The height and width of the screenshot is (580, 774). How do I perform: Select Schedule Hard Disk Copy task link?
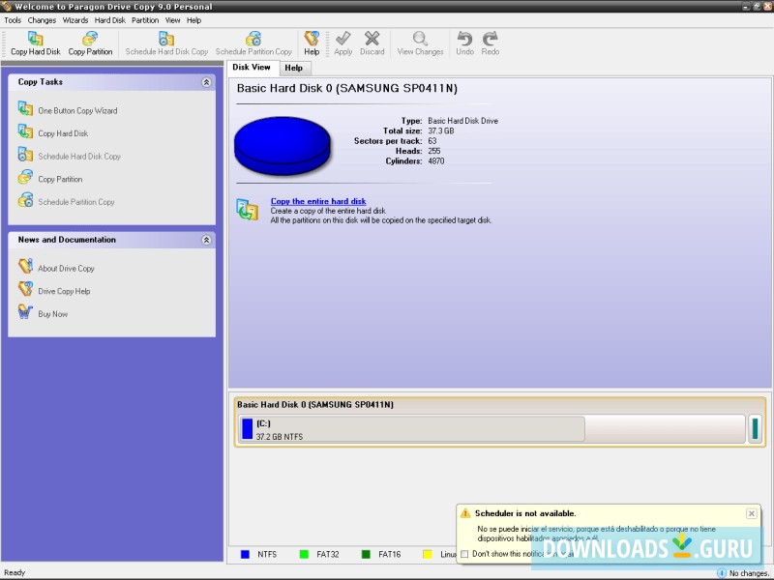point(79,156)
